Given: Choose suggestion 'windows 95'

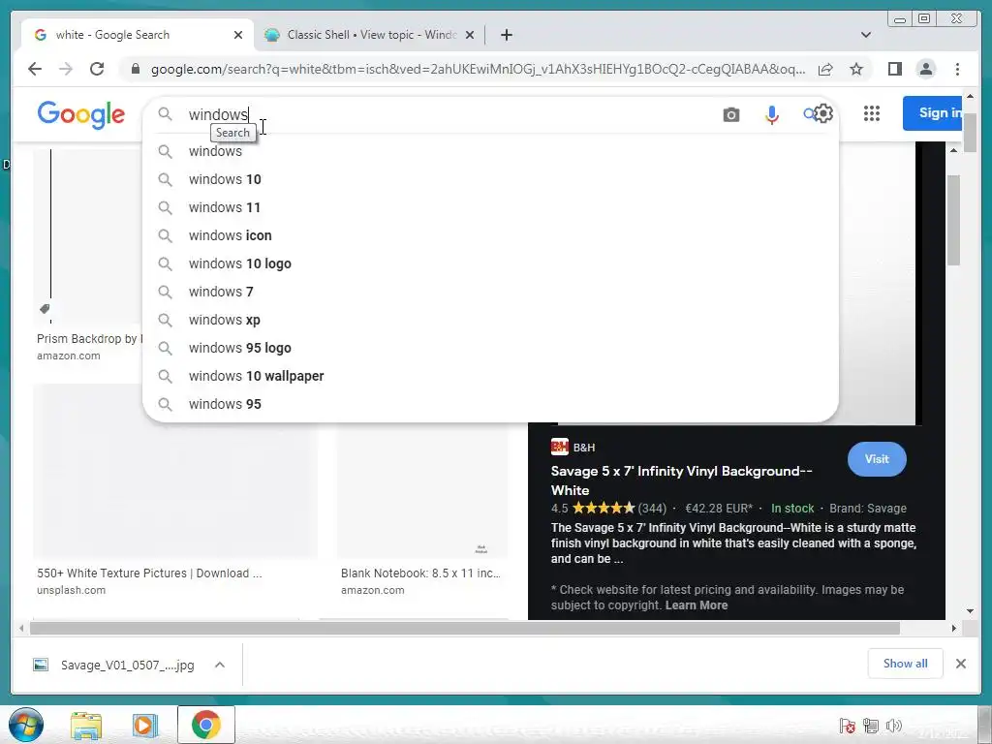Looking at the screenshot, I should [490, 404].
